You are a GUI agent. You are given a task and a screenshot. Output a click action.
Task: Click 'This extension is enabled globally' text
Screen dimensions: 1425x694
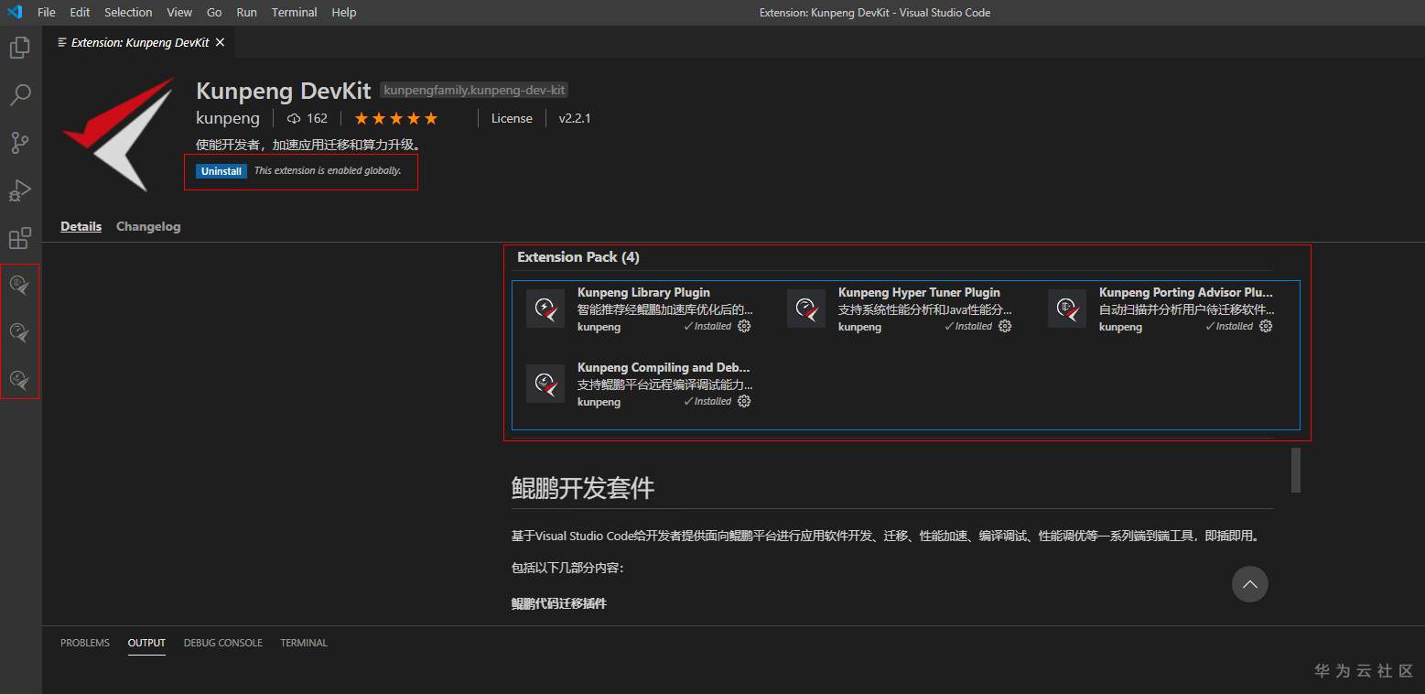pos(328,171)
